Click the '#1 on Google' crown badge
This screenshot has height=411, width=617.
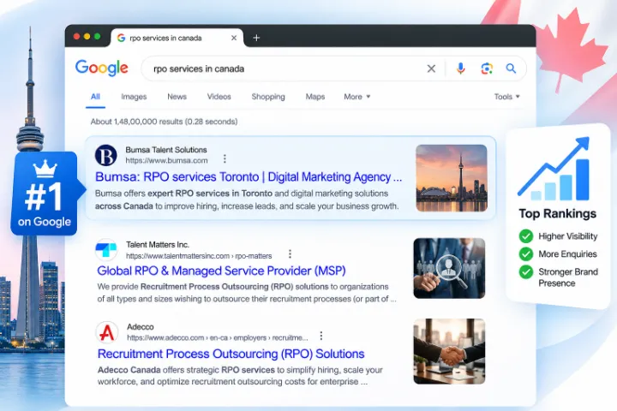(45, 194)
